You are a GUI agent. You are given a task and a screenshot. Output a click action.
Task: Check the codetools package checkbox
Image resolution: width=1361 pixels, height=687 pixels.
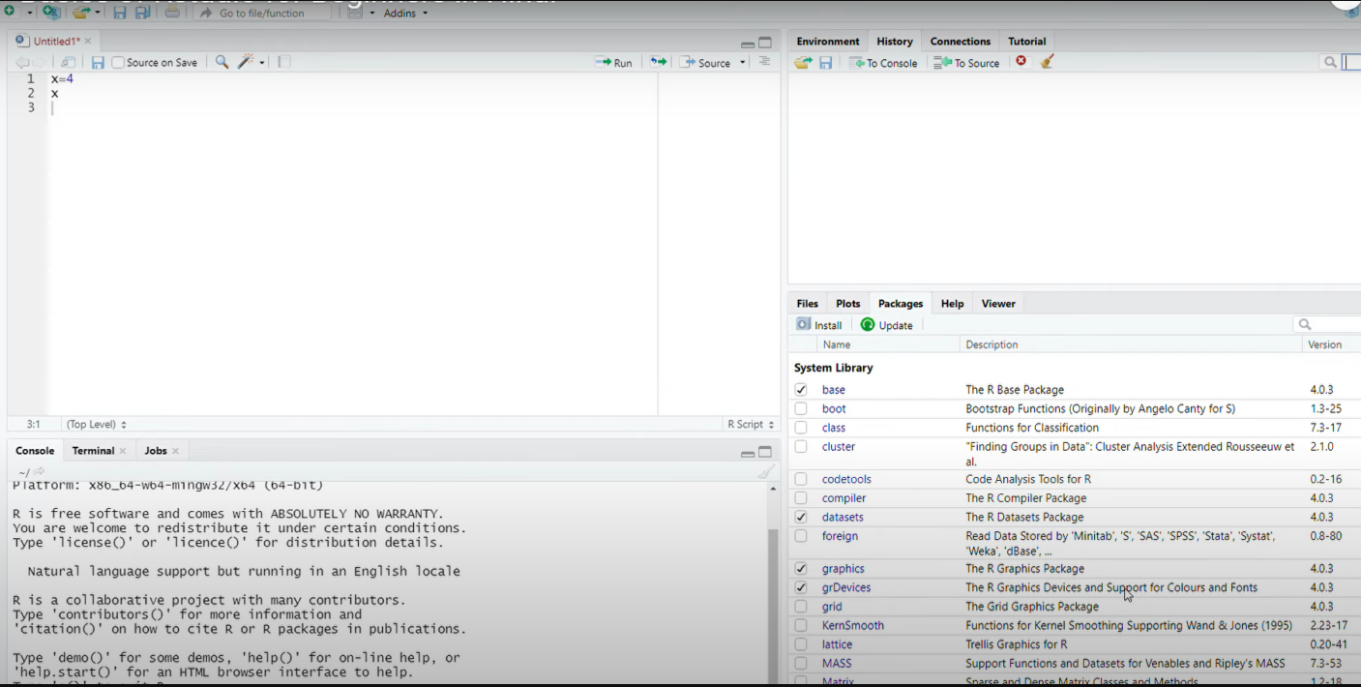pyautogui.click(x=801, y=479)
